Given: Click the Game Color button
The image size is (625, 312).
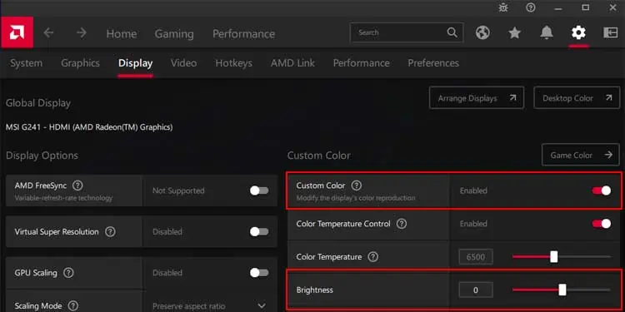Looking at the screenshot, I should click(x=580, y=155).
